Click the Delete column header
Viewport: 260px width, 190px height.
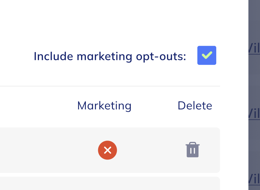point(195,106)
